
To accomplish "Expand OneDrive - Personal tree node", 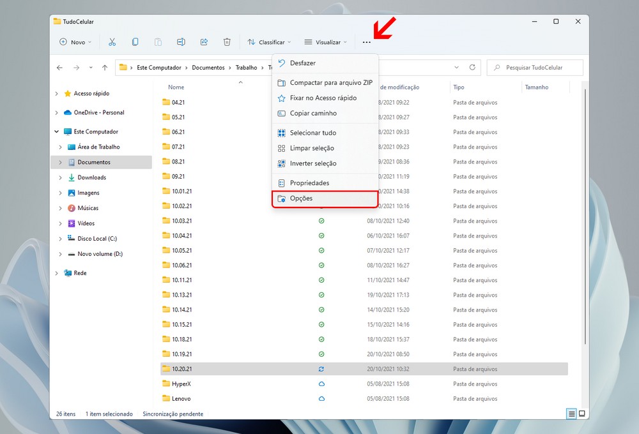I will (56, 113).
